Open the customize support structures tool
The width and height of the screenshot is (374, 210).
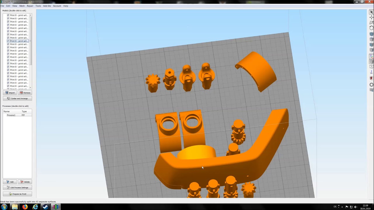(371, 90)
